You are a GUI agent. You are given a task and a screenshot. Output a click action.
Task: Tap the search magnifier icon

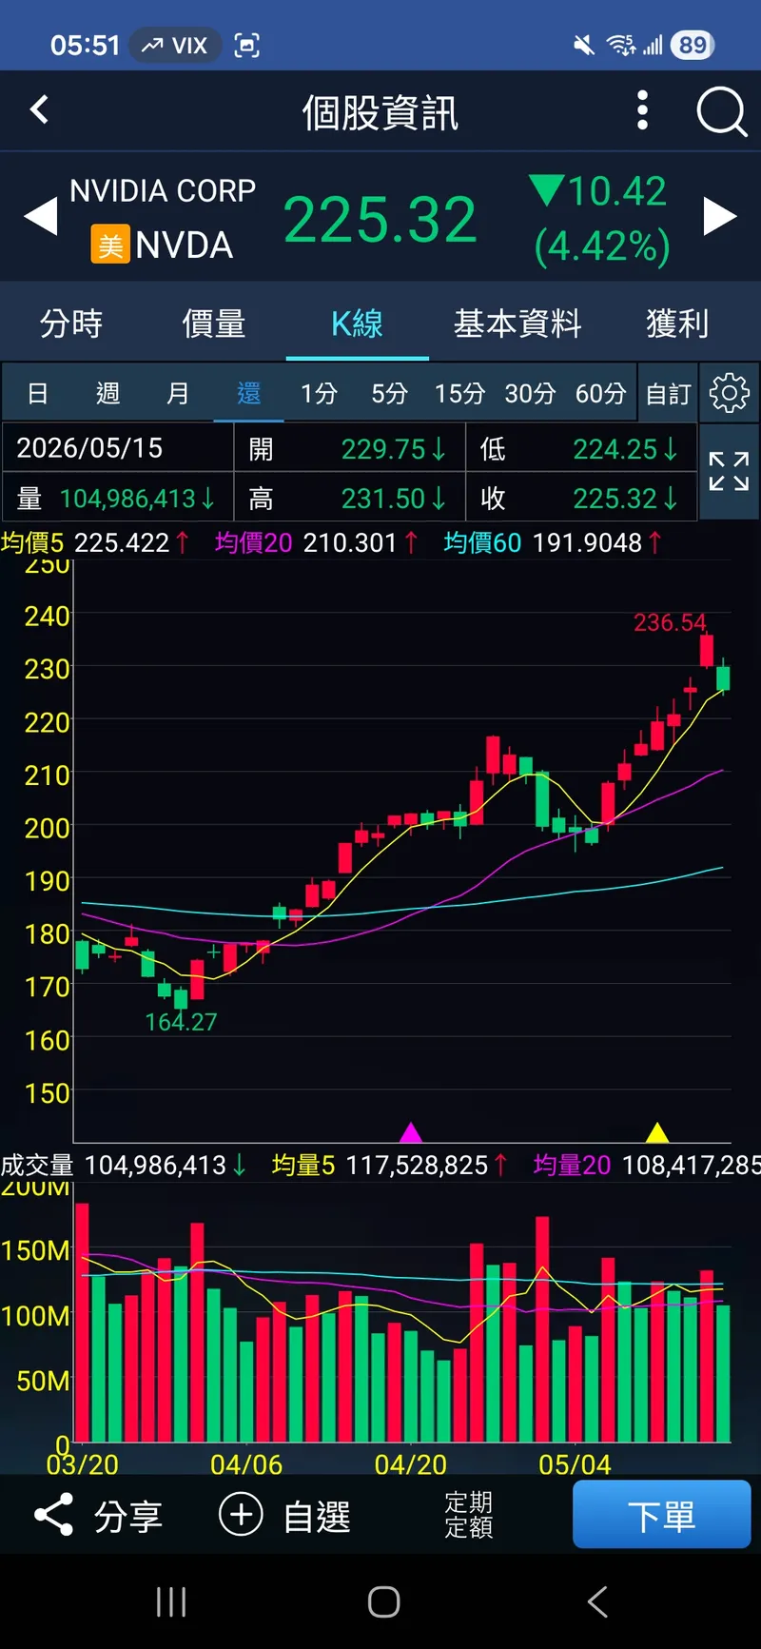[x=722, y=112]
